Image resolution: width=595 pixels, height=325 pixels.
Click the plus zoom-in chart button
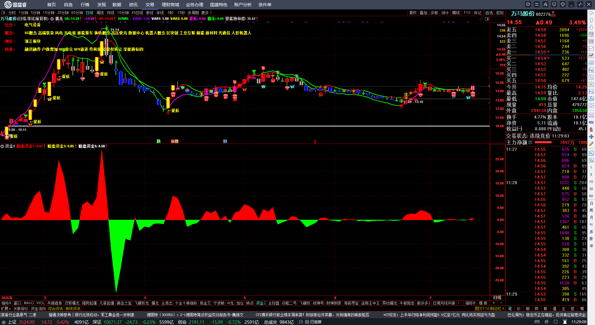[x=494, y=303]
